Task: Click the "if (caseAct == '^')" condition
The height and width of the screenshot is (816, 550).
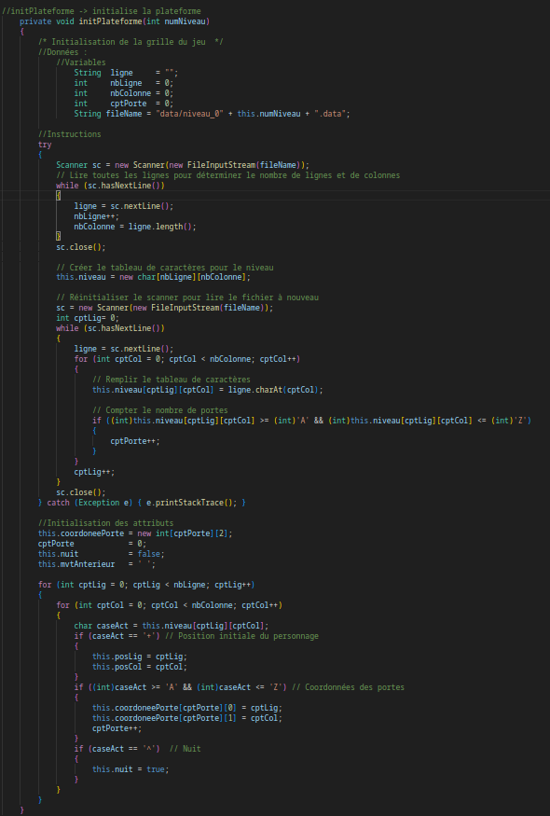Action: pos(117,747)
